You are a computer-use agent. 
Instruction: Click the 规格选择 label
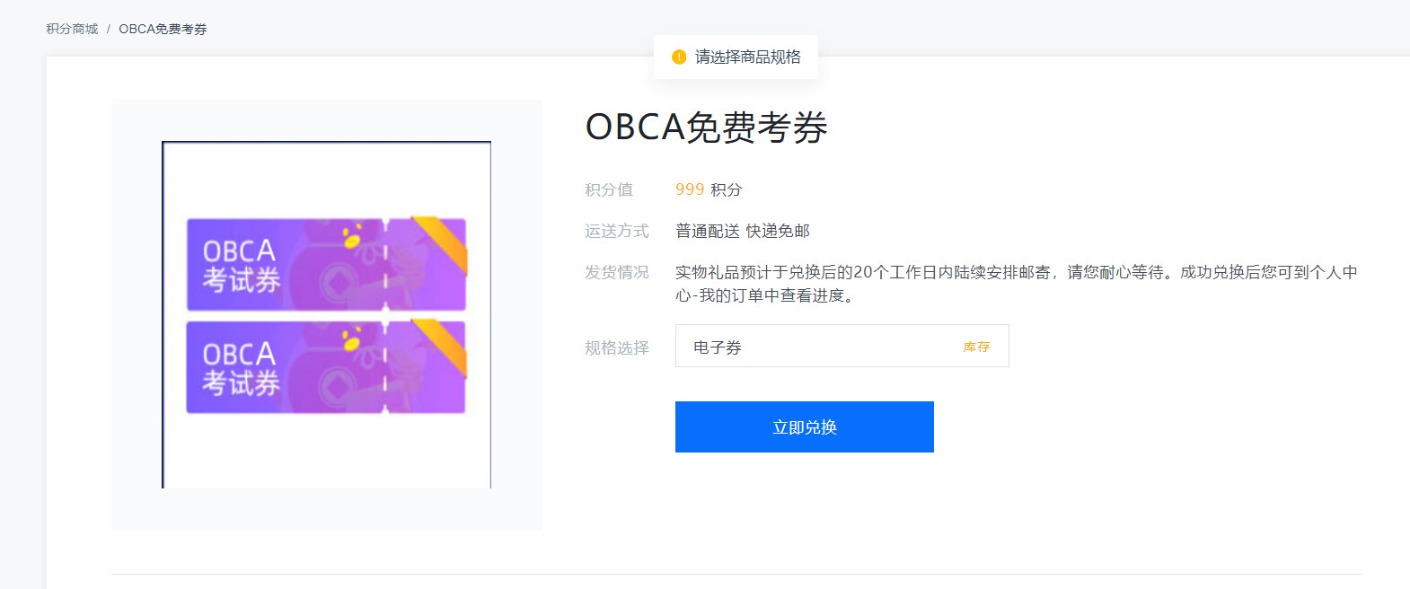616,347
